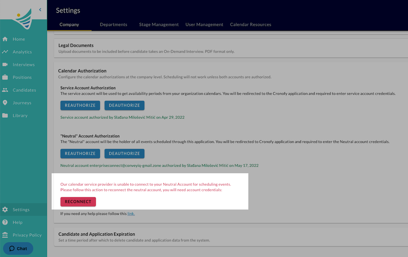Click the Privacy Policy building icon
Viewport: 408px width, 257px height.
tap(5, 235)
